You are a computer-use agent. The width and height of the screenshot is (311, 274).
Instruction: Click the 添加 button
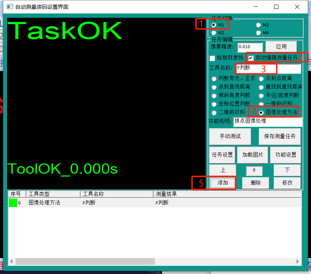pyautogui.click(x=222, y=183)
